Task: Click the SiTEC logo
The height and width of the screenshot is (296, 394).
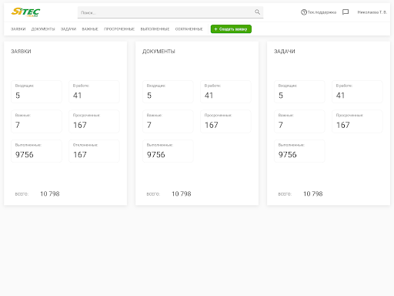Action: pos(25,12)
